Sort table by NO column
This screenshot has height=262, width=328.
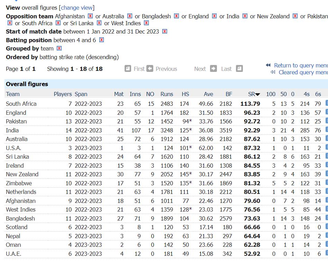[150, 94]
